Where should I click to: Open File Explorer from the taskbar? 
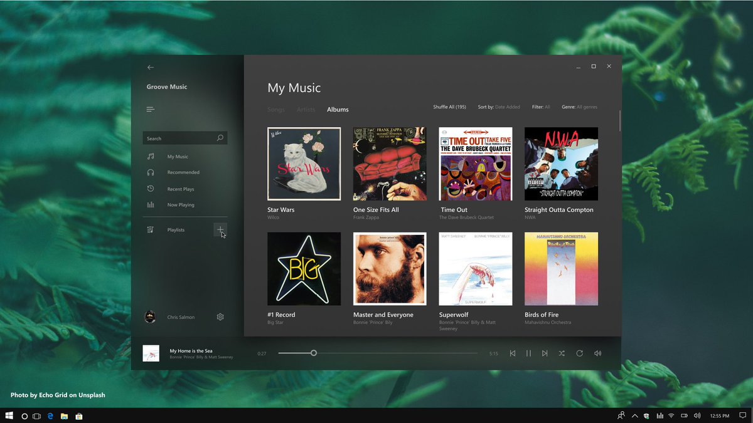click(x=65, y=416)
